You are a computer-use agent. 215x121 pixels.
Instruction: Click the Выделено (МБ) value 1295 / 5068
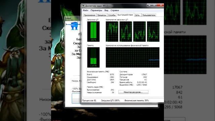click(142, 85)
